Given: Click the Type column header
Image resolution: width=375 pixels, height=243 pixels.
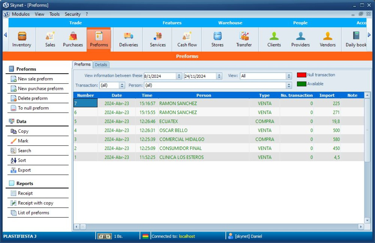Looking at the screenshot, I should [x=264, y=95].
